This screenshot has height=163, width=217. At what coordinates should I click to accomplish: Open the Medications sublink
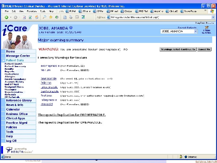pos(12,74)
